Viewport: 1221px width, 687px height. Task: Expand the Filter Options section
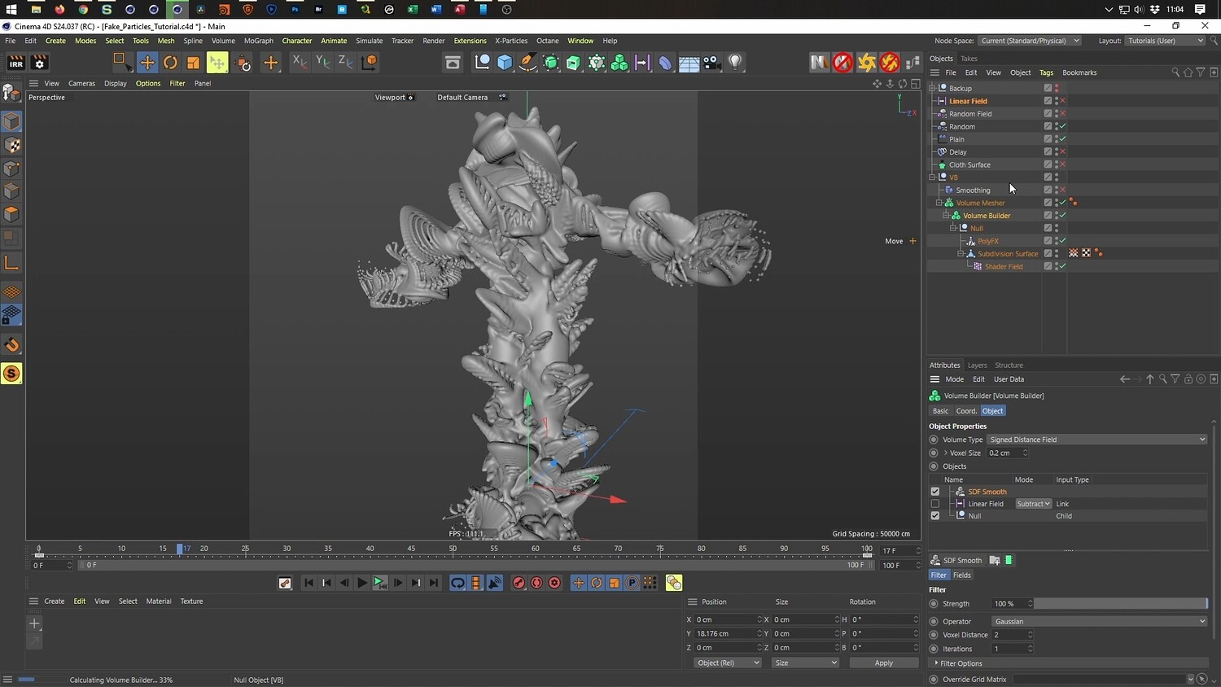(x=961, y=663)
